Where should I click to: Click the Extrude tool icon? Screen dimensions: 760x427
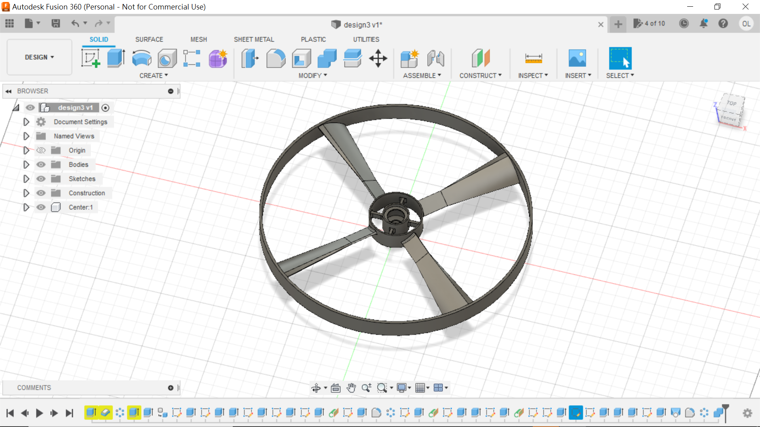[116, 59]
